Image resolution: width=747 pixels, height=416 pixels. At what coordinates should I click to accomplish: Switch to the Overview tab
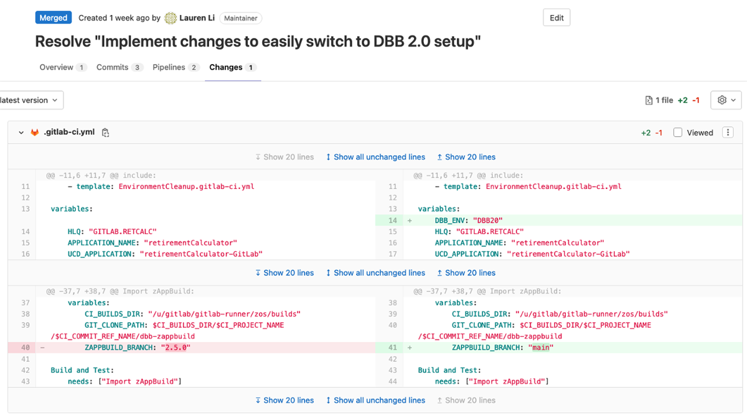tap(58, 67)
